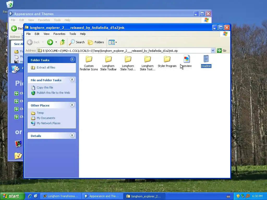
Task: Expand the address bar dropdown arrow
Action: coord(213,51)
